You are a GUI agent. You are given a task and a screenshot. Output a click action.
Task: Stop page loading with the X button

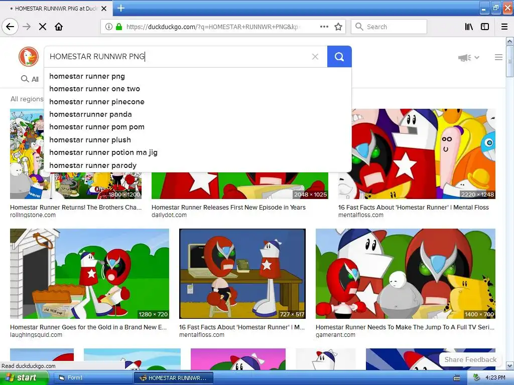click(x=43, y=27)
